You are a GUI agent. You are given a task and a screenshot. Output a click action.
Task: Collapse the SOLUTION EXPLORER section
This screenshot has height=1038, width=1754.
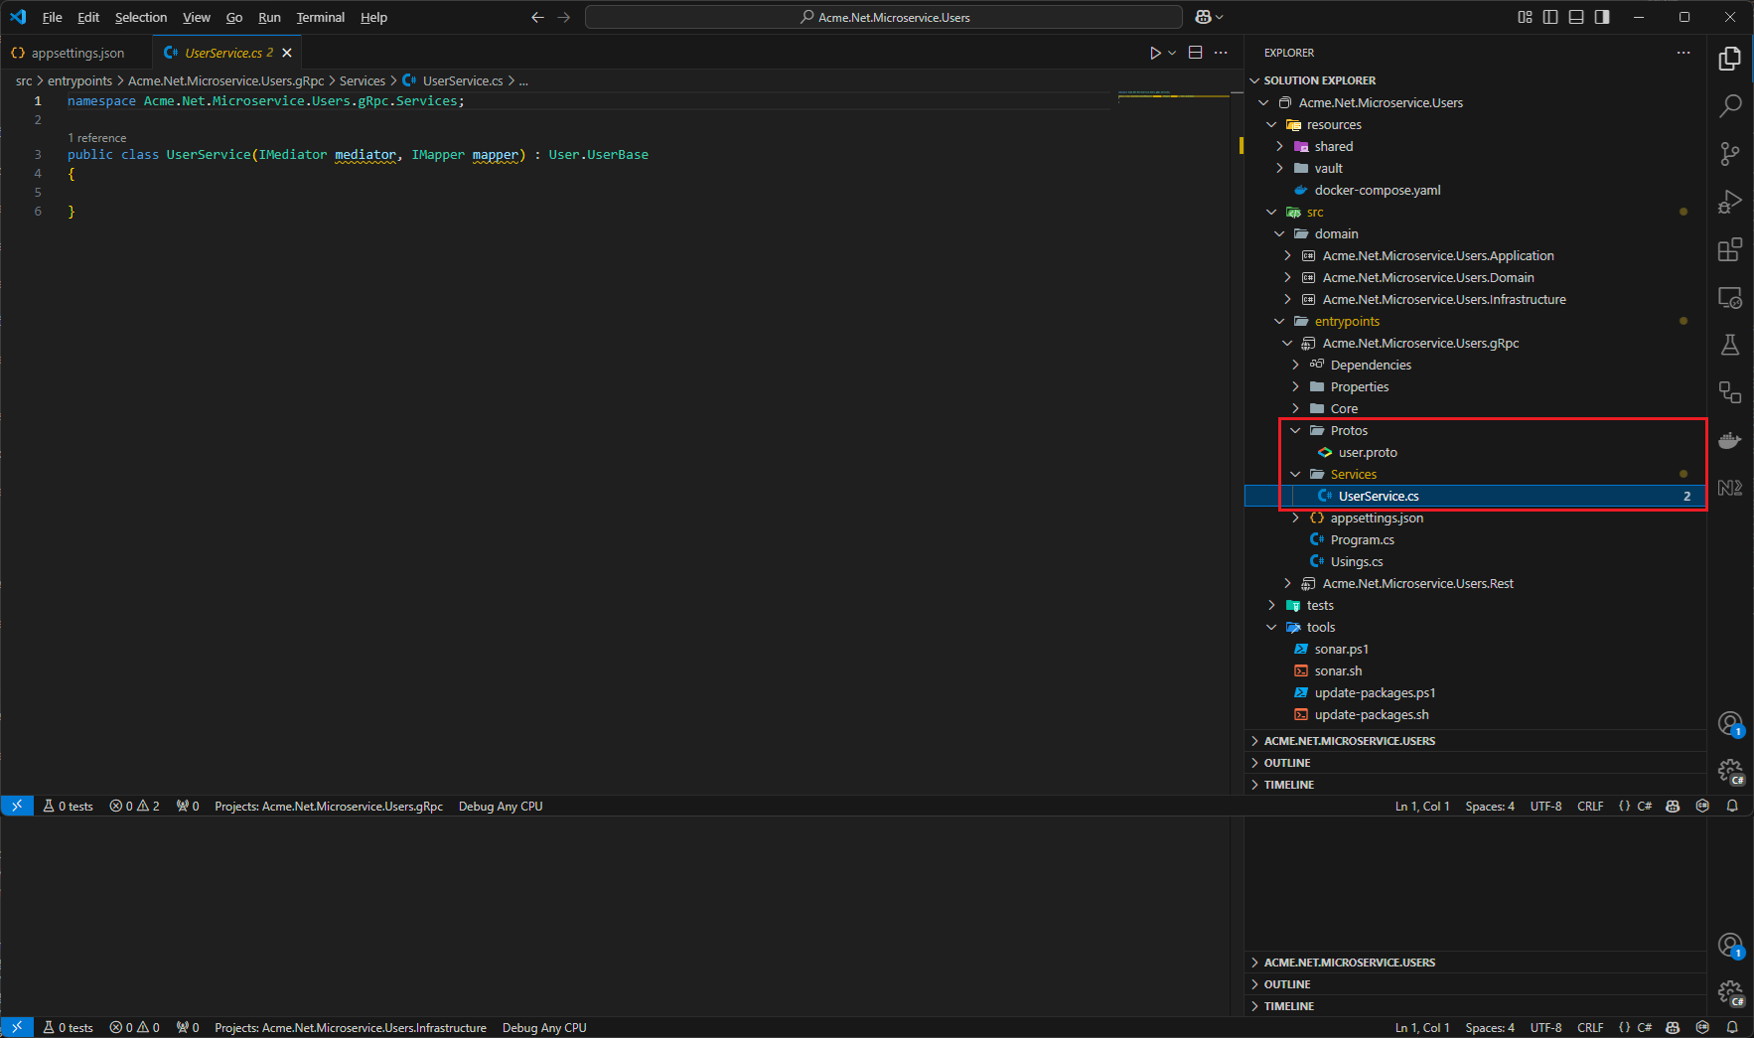pyautogui.click(x=1254, y=80)
